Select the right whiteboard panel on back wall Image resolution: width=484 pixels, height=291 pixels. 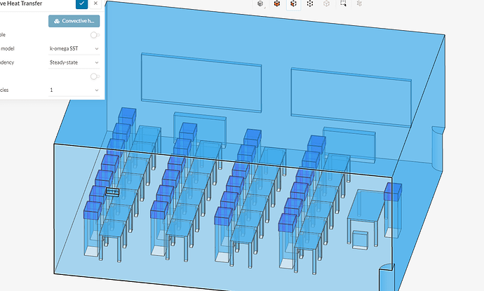351,97
